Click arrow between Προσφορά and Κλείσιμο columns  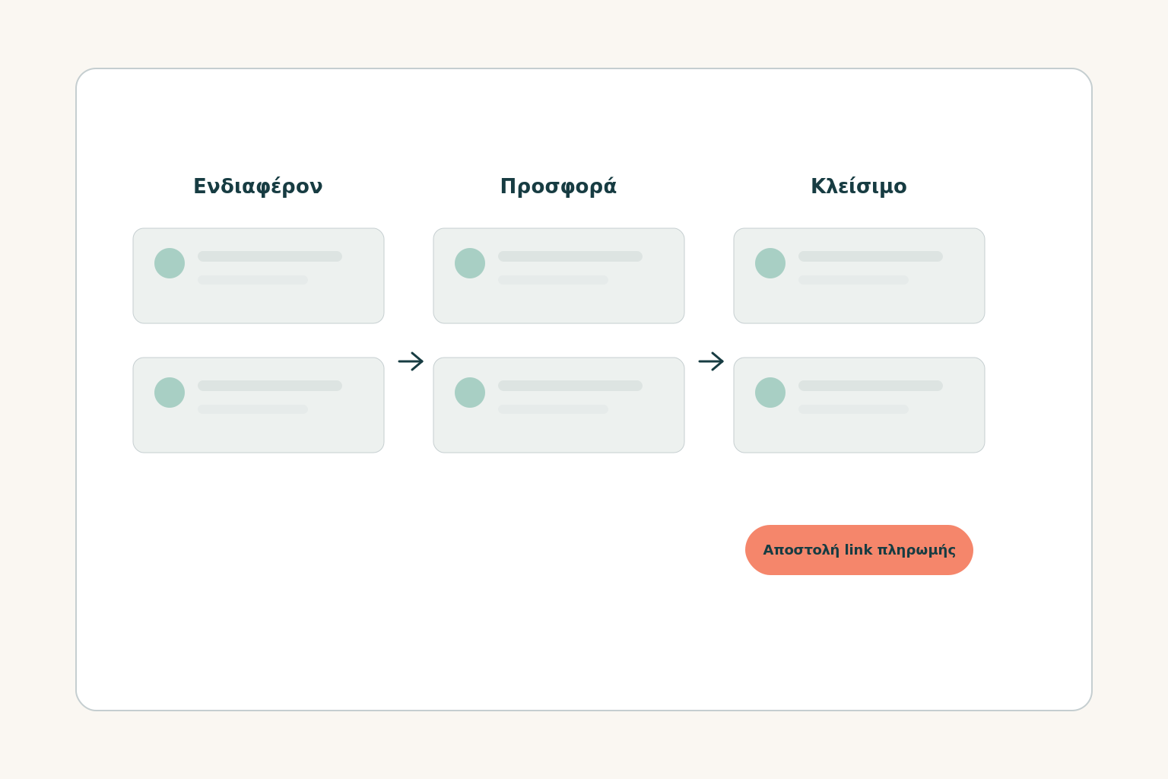click(711, 361)
